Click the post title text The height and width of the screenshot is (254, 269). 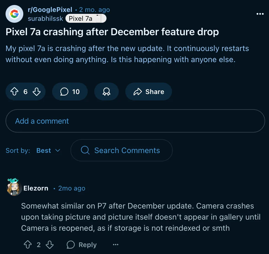[112, 32]
